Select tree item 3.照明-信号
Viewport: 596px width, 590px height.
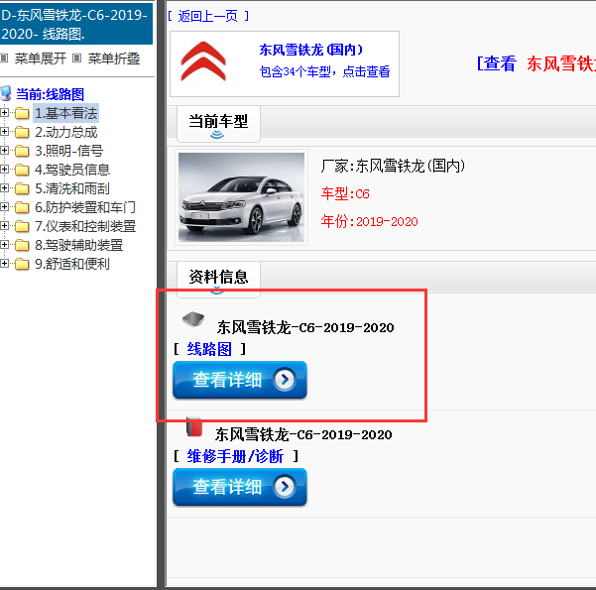click(x=68, y=151)
